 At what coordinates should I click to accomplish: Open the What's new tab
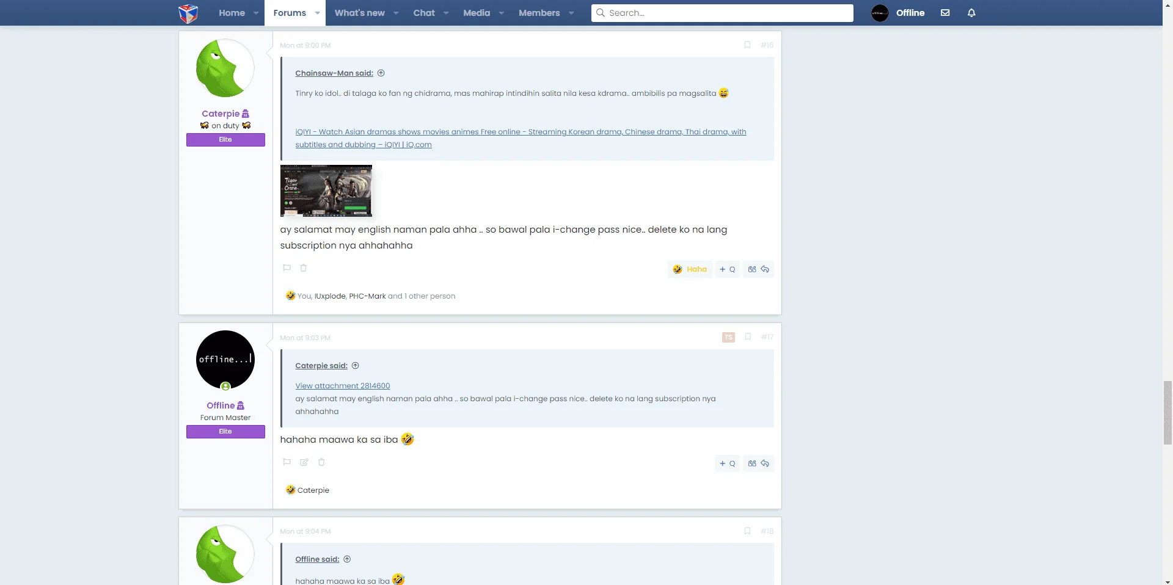[360, 13]
